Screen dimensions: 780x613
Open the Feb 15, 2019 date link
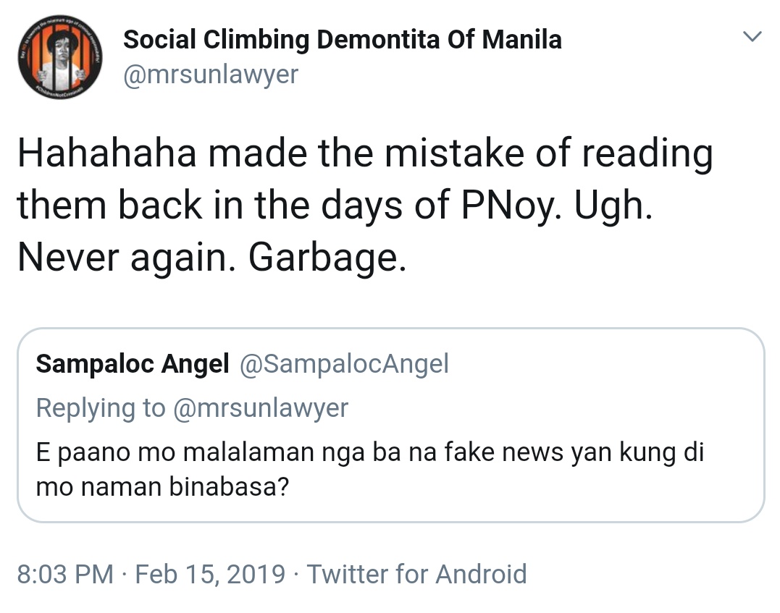210,574
